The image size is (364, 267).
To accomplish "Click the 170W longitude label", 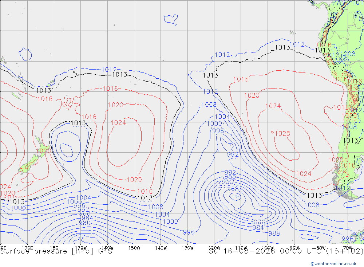I will pos(81,248).
